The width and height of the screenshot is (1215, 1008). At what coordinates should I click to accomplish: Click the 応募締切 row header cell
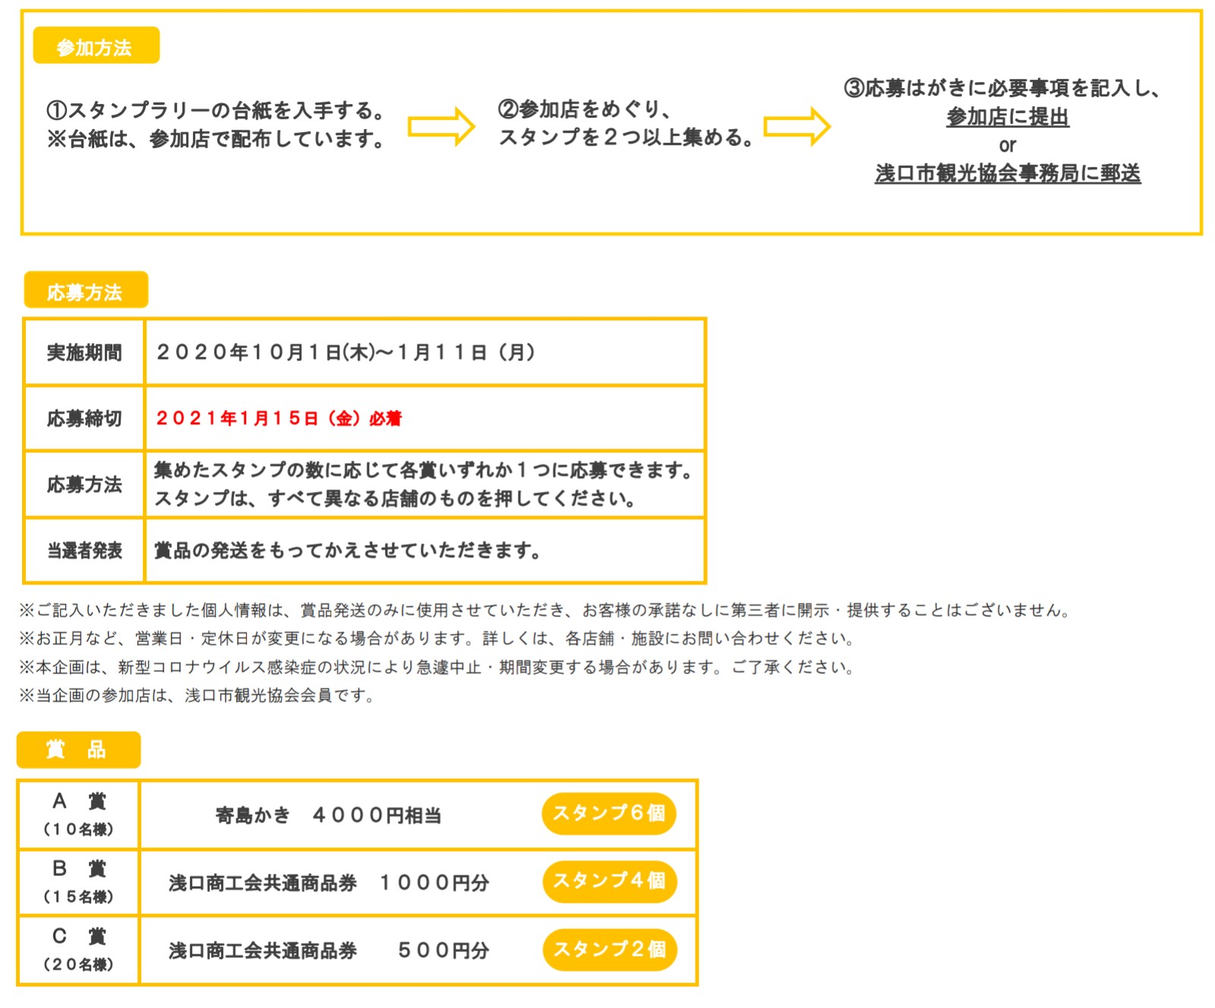(84, 419)
